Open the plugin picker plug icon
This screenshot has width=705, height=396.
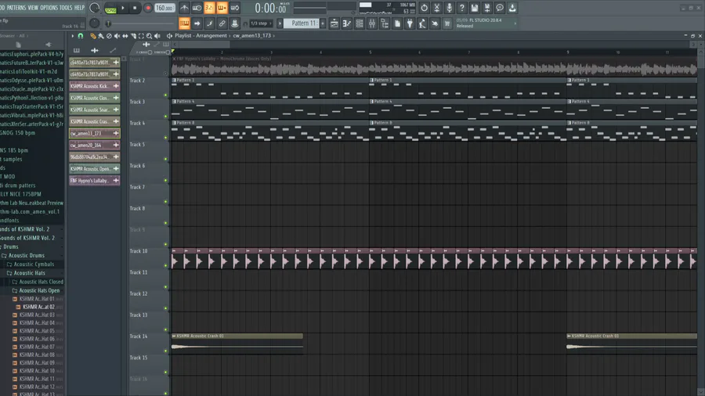(x=410, y=23)
